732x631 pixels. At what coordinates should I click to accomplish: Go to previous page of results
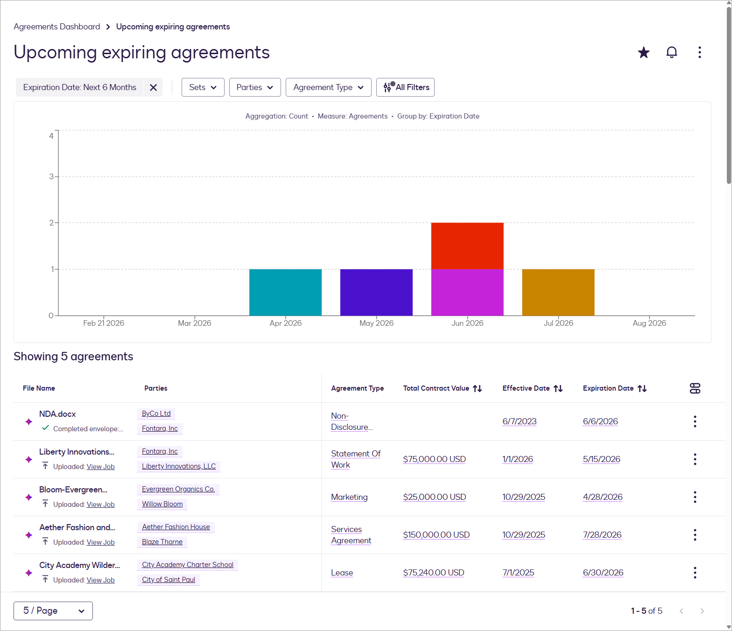click(x=682, y=611)
